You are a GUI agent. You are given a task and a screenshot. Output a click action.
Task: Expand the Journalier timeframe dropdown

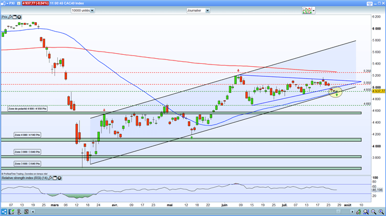click(198, 11)
